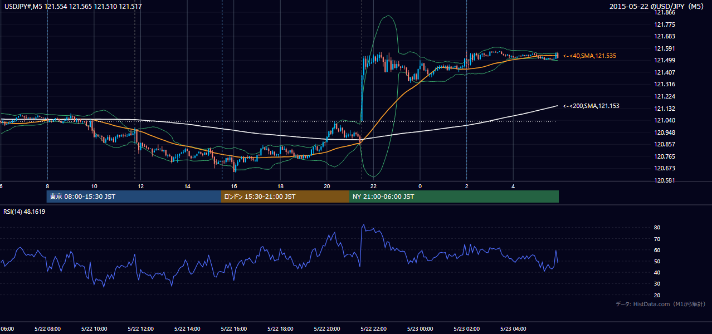Image resolution: width=712 pixels, height=334 pixels.
Task: Click price level 120.673 on the axis
Action: tap(665, 168)
